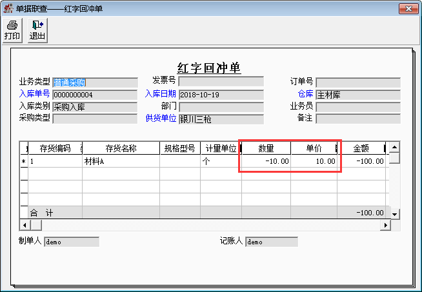
Task: Click the horizontal scrollbar thumb
Action: (x=36, y=225)
